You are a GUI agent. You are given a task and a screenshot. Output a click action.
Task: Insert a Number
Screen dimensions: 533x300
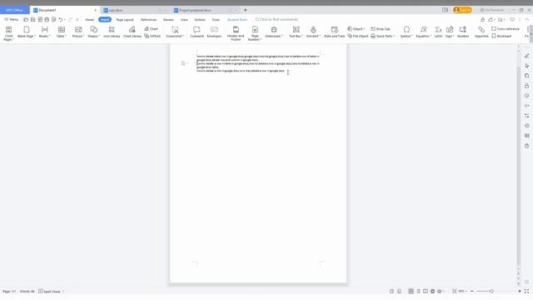[463, 32]
